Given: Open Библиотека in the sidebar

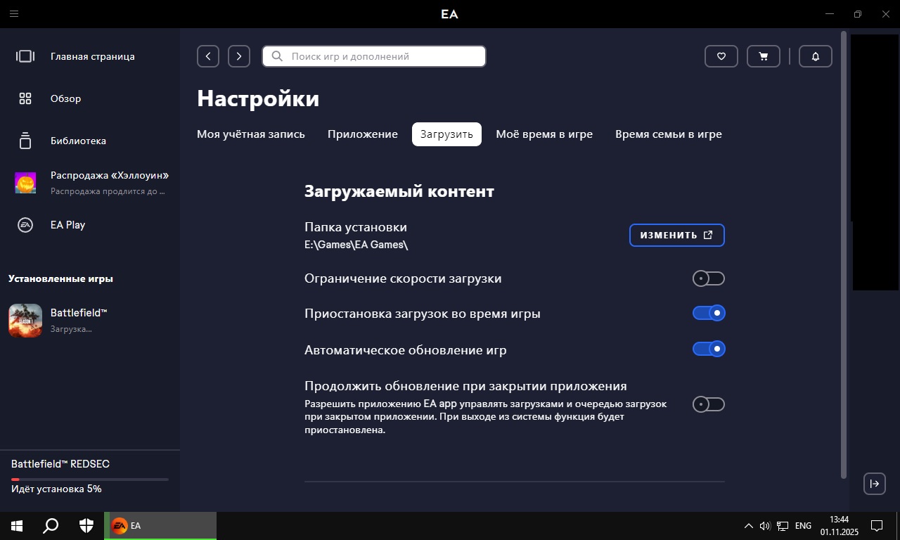Looking at the screenshot, I should (x=79, y=141).
